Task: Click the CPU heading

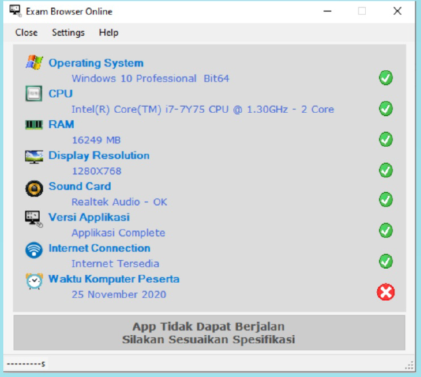Action: pos(60,94)
